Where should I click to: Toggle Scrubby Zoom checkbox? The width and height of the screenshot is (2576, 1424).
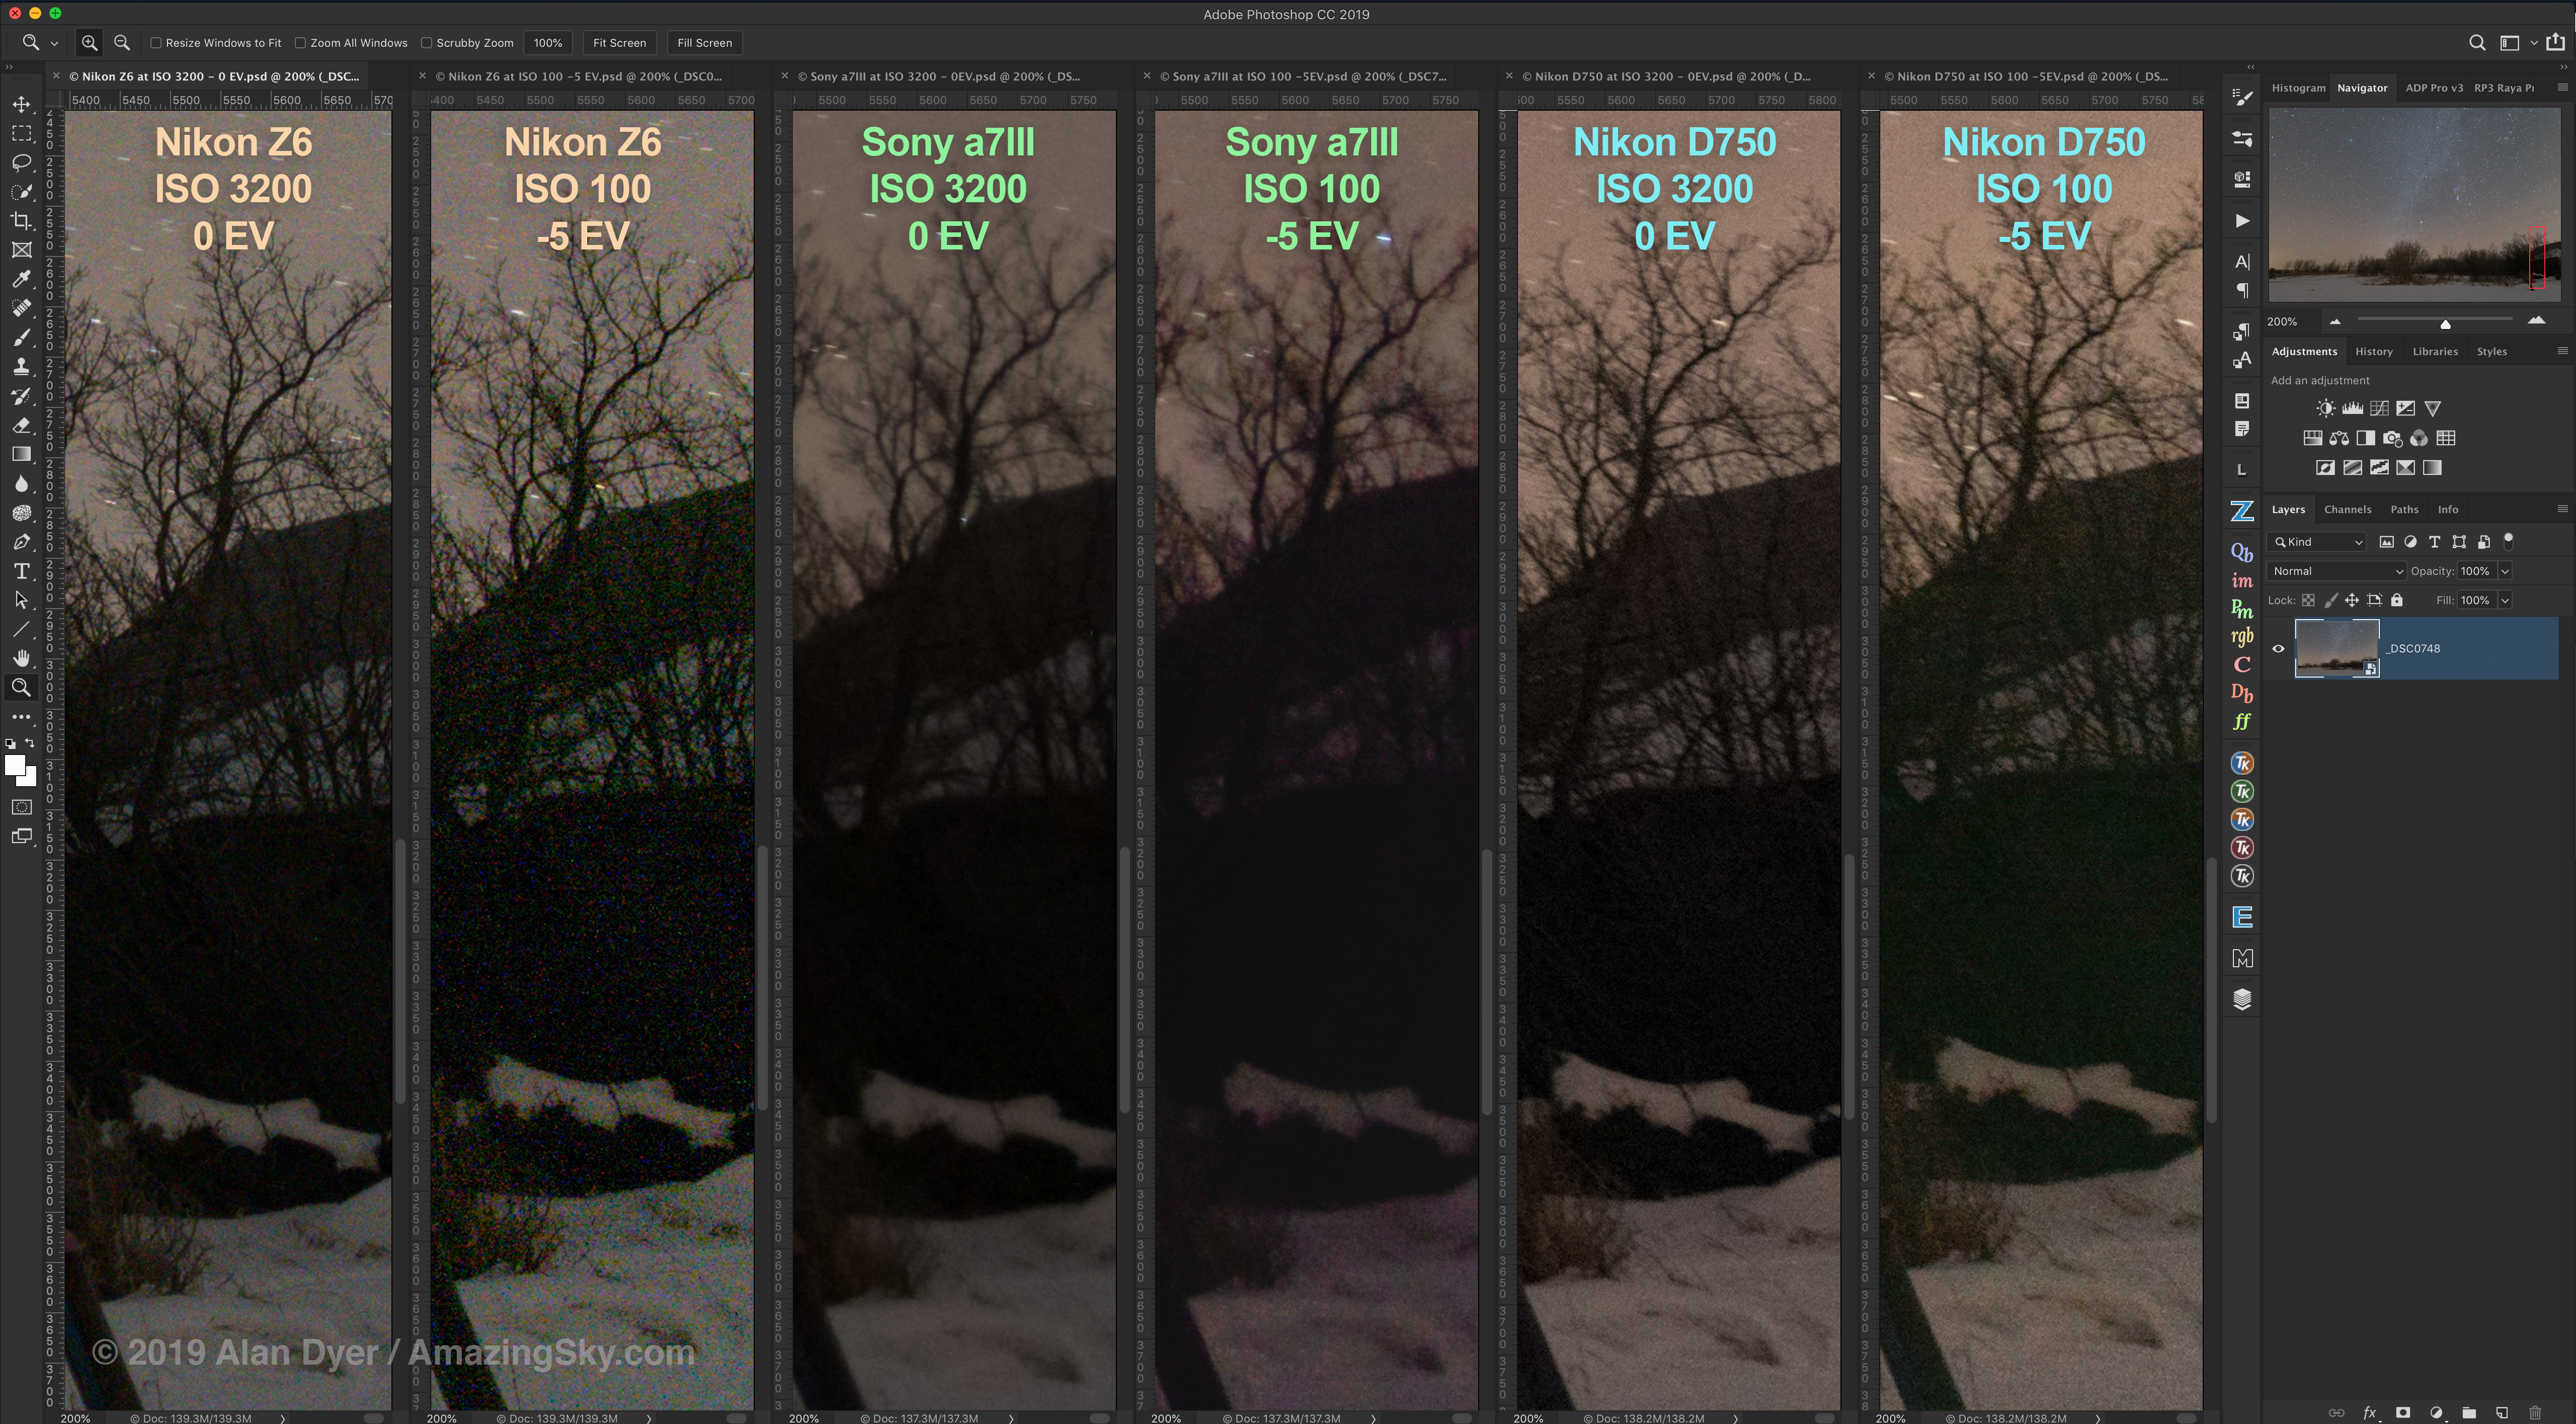(x=426, y=43)
